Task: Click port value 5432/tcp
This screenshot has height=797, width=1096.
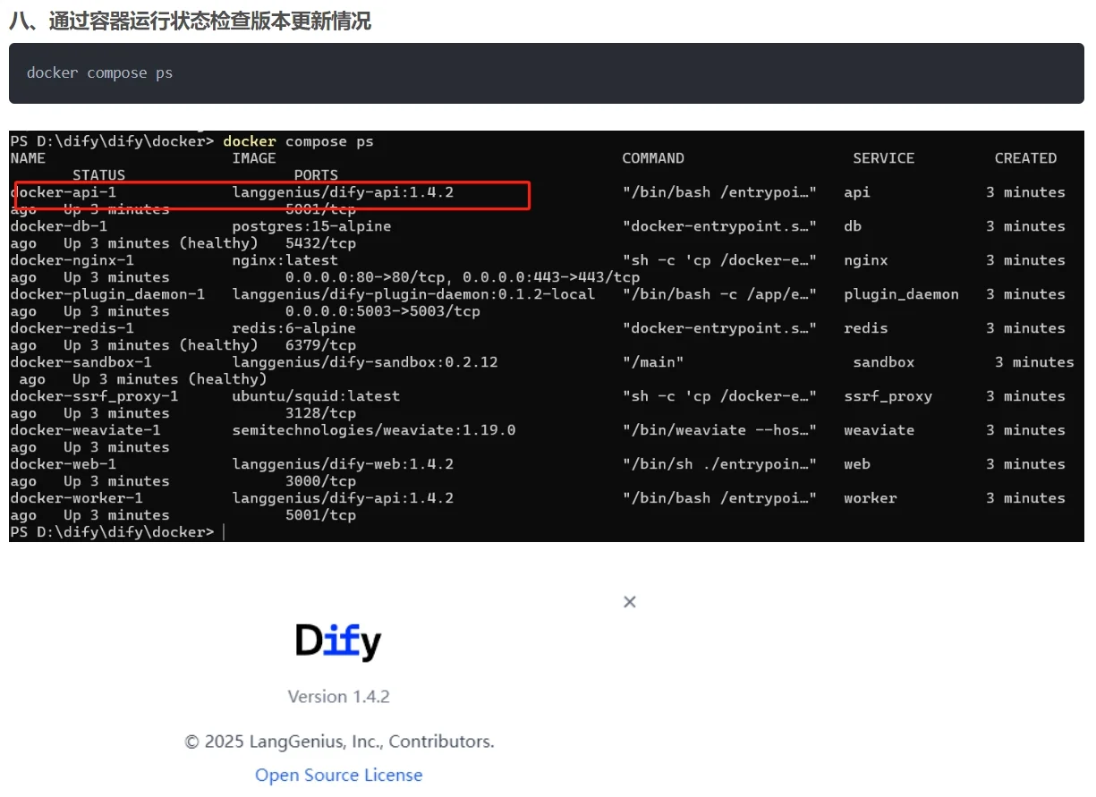Action: pyautogui.click(x=320, y=243)
